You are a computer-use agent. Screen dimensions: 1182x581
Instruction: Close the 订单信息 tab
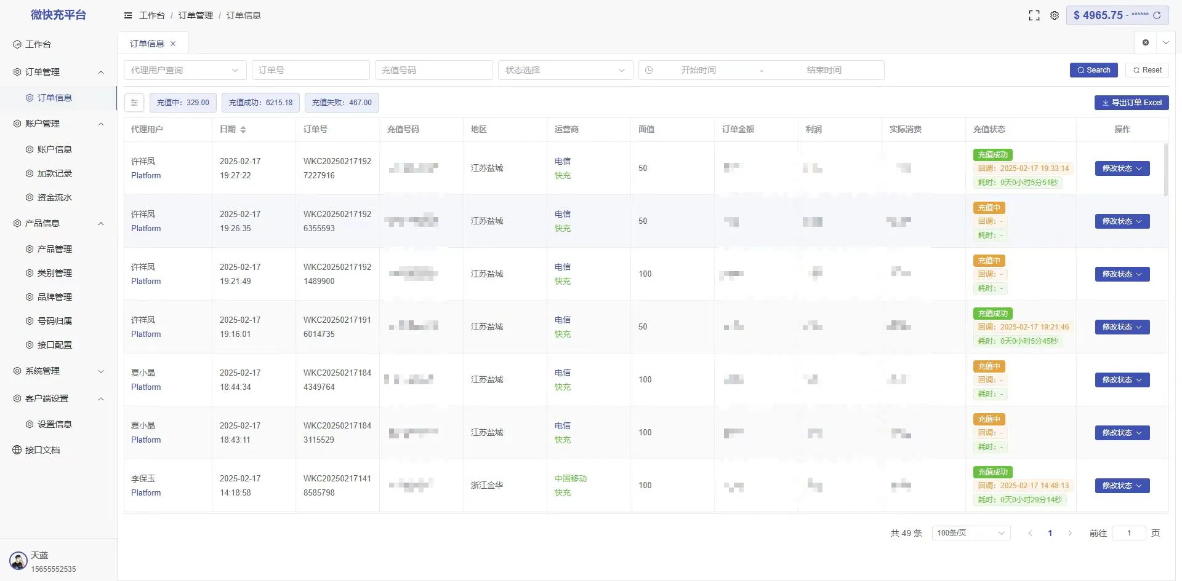point(173,44)
